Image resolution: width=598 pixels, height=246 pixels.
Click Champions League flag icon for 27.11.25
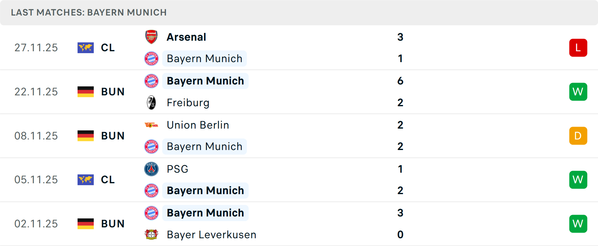click(x=86, y=48)
